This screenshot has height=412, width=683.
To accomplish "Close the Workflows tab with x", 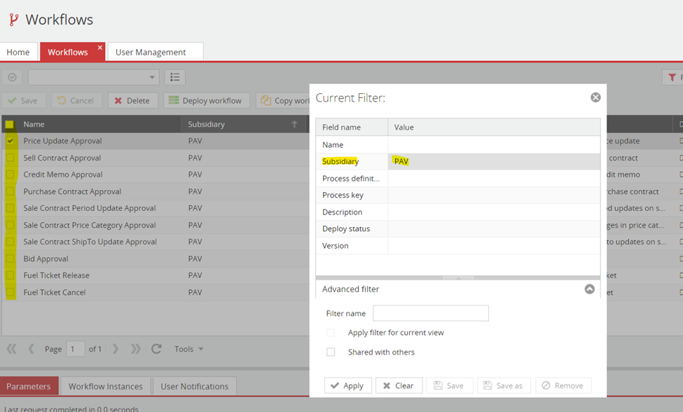I will pyautogui.click(x=100, y=48).
